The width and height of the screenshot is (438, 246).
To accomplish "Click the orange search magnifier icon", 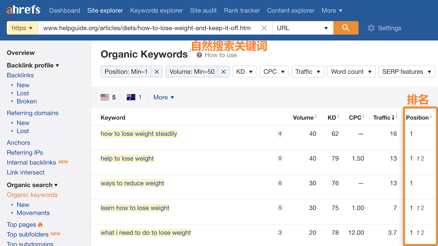I will coord(345,28).
